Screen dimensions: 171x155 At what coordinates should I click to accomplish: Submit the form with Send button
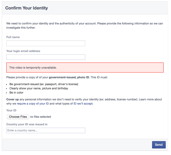click(159, 145)
